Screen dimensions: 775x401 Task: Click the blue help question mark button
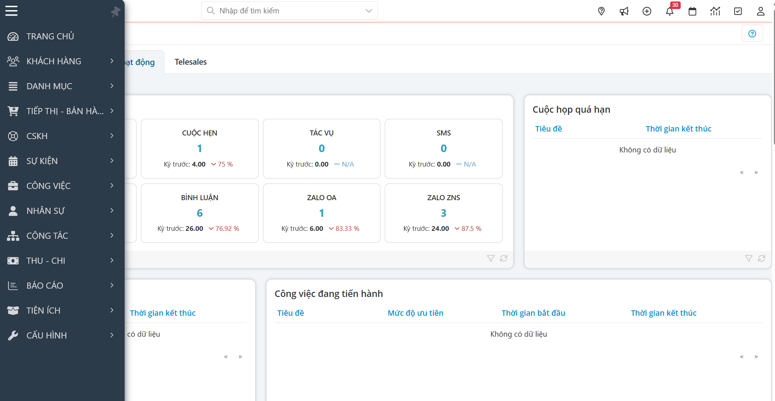pyautogui.click(x=752, y=34)
